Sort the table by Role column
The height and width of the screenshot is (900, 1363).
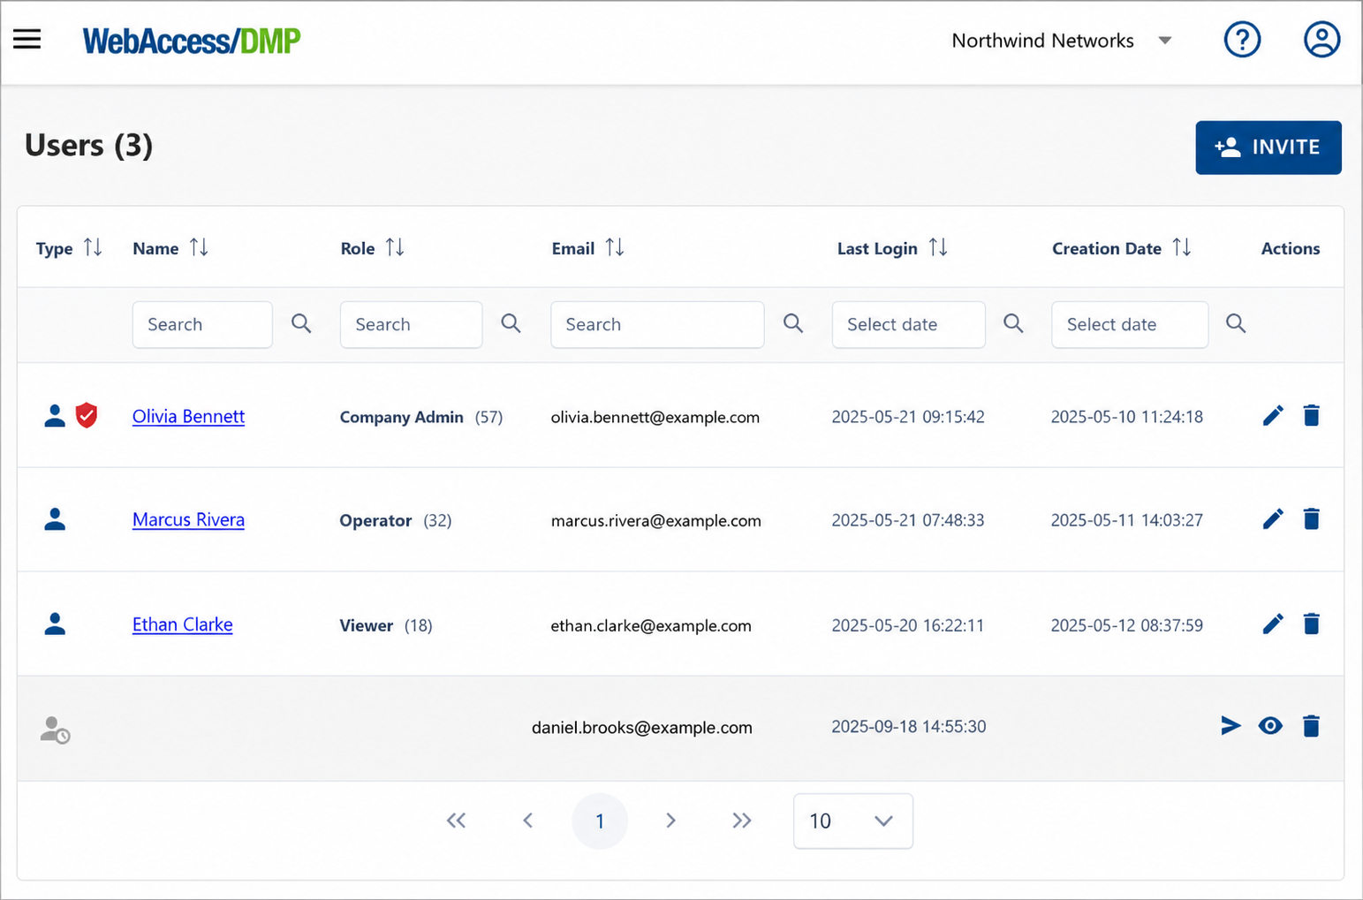tap(395, 248)
